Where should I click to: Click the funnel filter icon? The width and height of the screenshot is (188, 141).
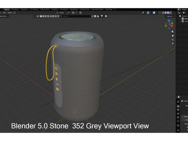click(102, 16)
